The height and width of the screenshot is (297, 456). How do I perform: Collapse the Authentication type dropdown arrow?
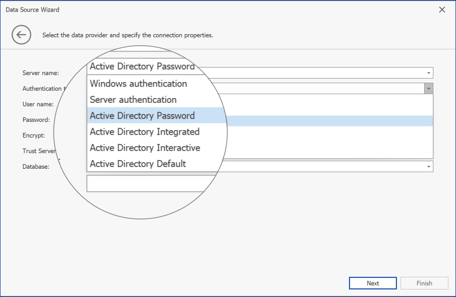pyautogui.click(x=429, y=89)
